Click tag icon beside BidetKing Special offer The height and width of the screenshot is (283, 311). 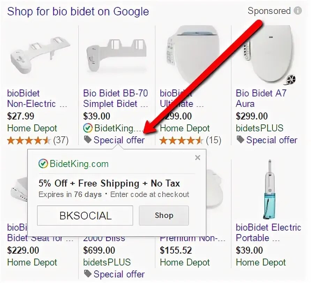click(x=88, y=139)
